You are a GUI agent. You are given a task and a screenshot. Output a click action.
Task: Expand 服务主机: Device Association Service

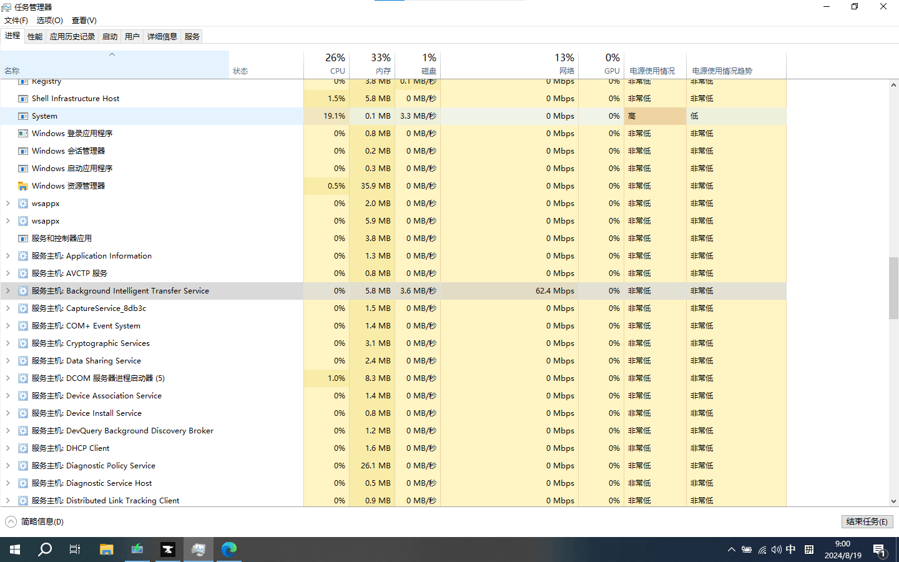click(x=7, y=396)
